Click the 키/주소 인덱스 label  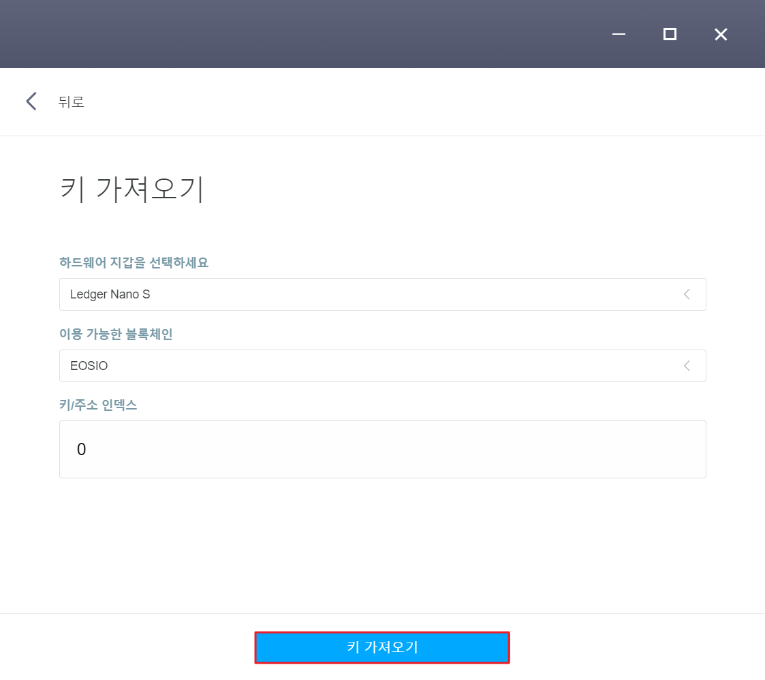[98, 405]
